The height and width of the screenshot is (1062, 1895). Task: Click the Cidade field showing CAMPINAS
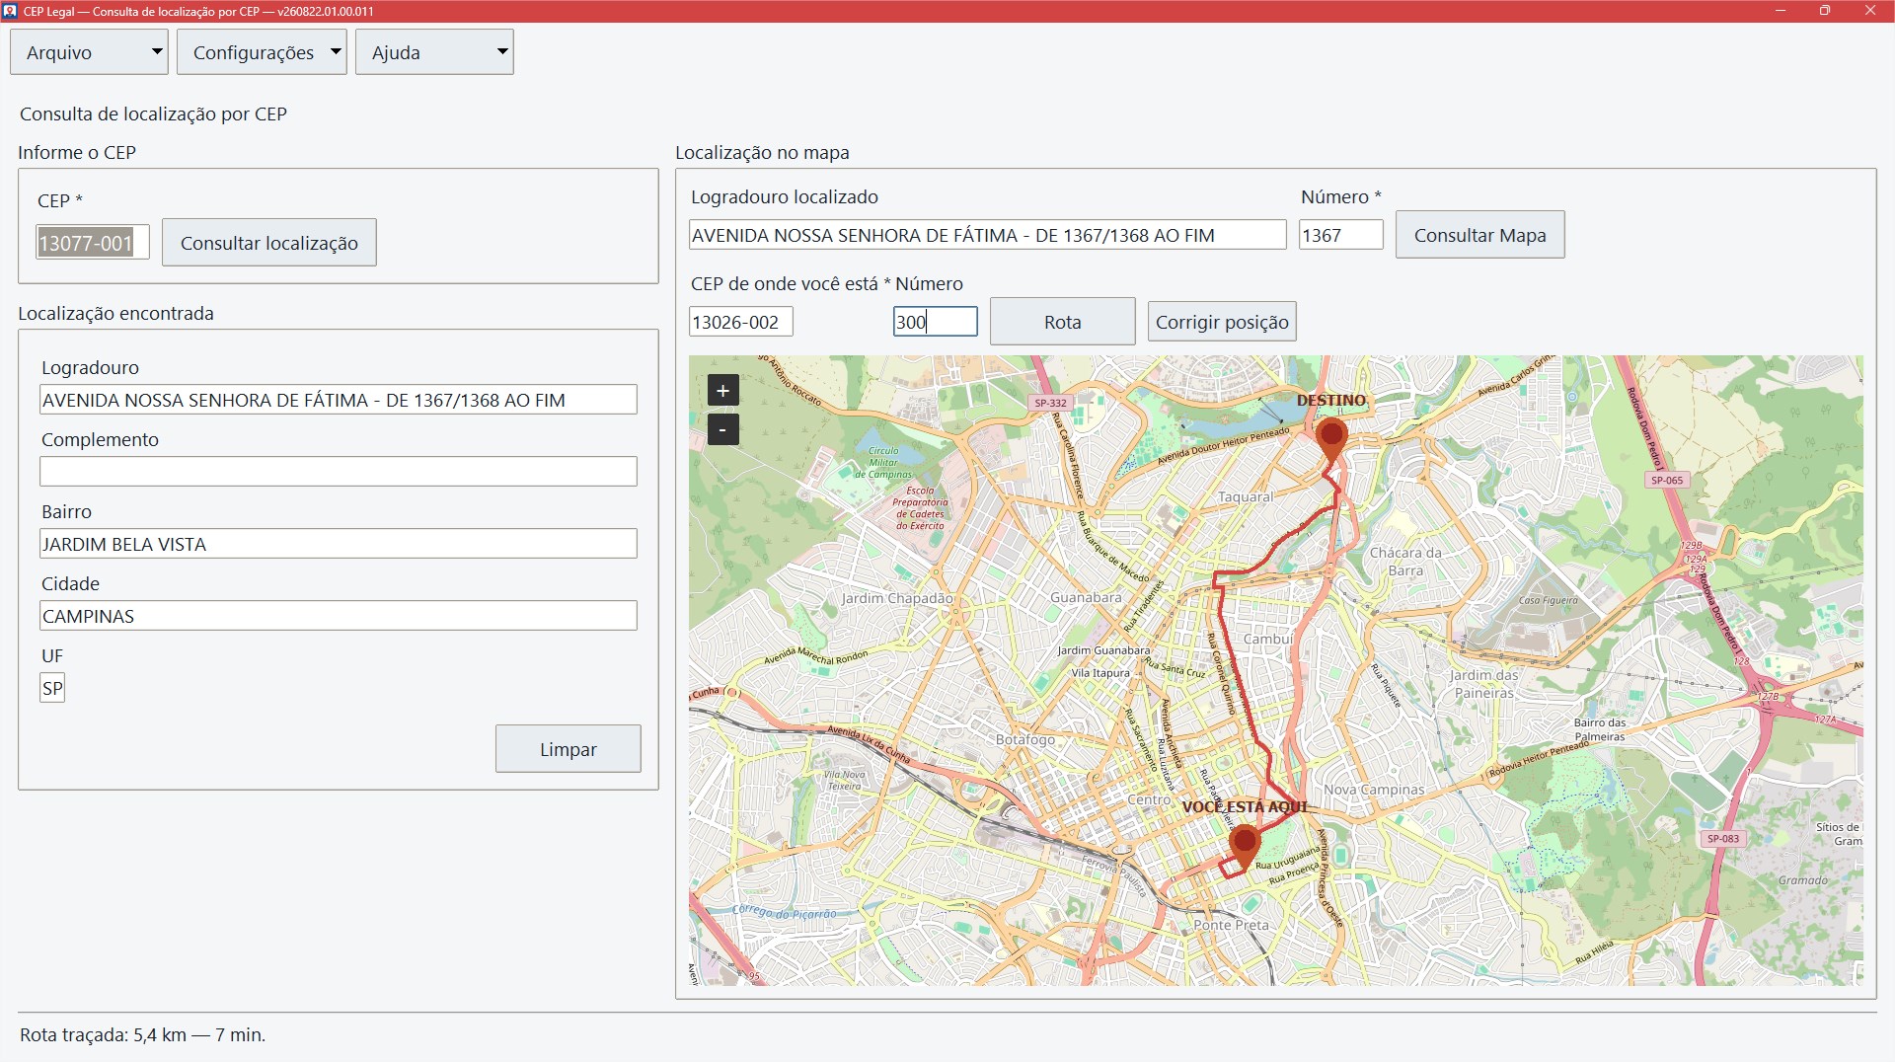(339, 616)
